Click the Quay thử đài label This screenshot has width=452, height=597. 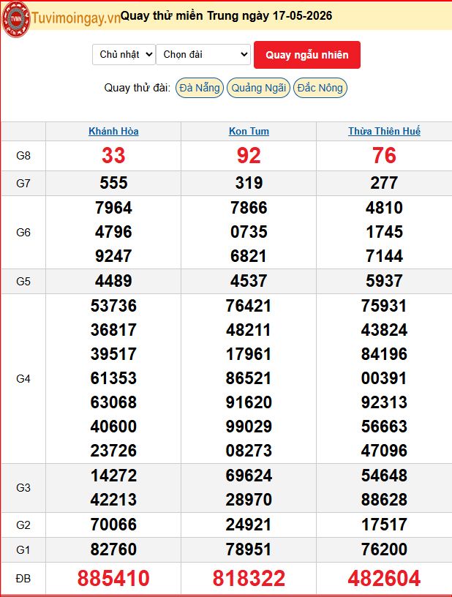[x=137, y=88]
